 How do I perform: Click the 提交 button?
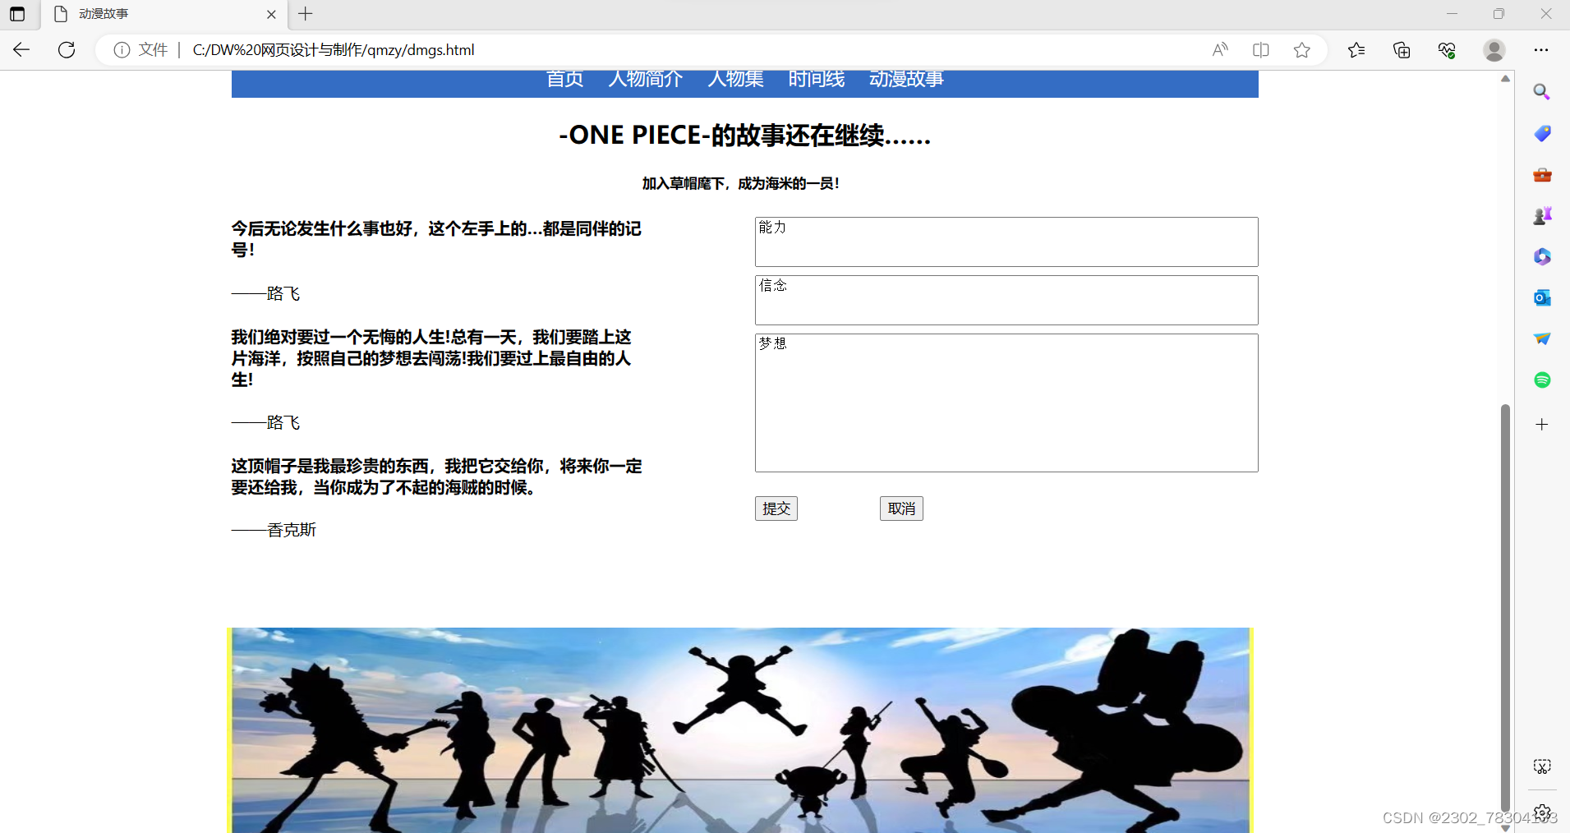pyautogui.click(x=776, y=509)
